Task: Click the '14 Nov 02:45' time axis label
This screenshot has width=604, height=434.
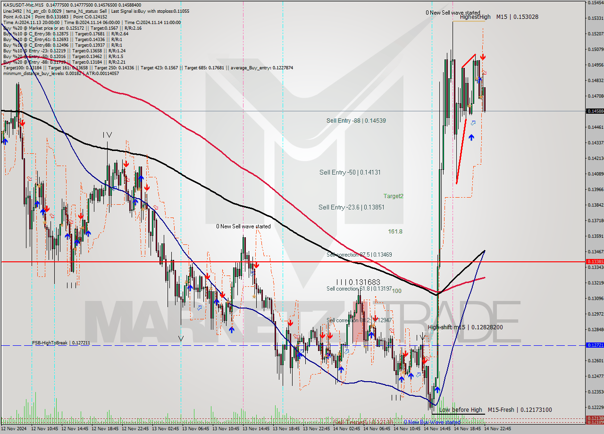Action: (x=346, y=429)
